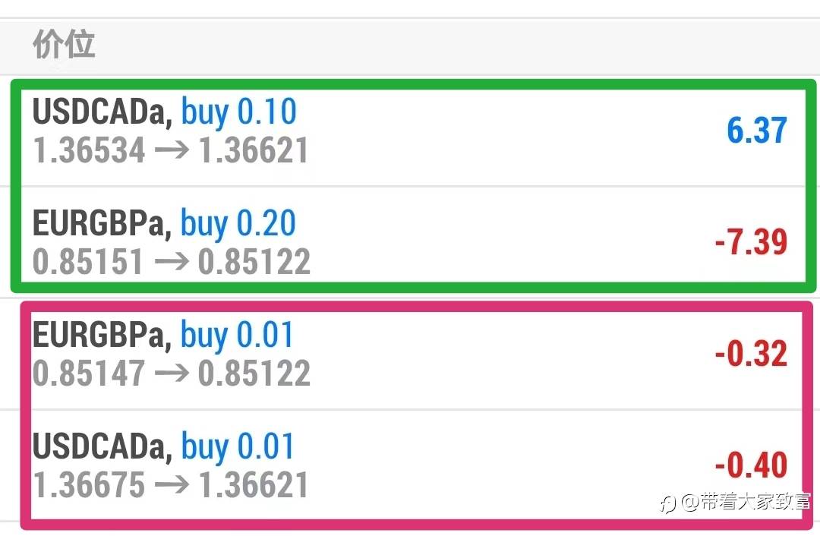Click the -0.32 loss value

pyautogui.click(x=751, y=355)
